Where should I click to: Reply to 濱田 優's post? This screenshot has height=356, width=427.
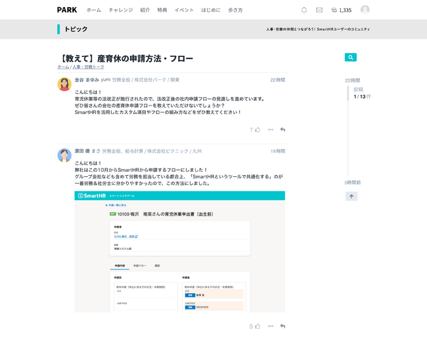(x=282, y=326)
